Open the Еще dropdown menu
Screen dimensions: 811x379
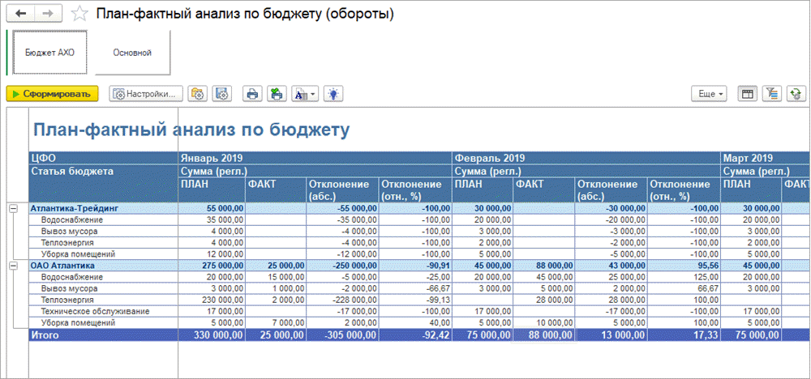[x=710, y=94]
